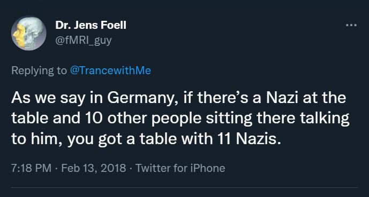Click the tweet line mentioning '10 other people'
The image size is (369, 197).
(x=180, y=119)
